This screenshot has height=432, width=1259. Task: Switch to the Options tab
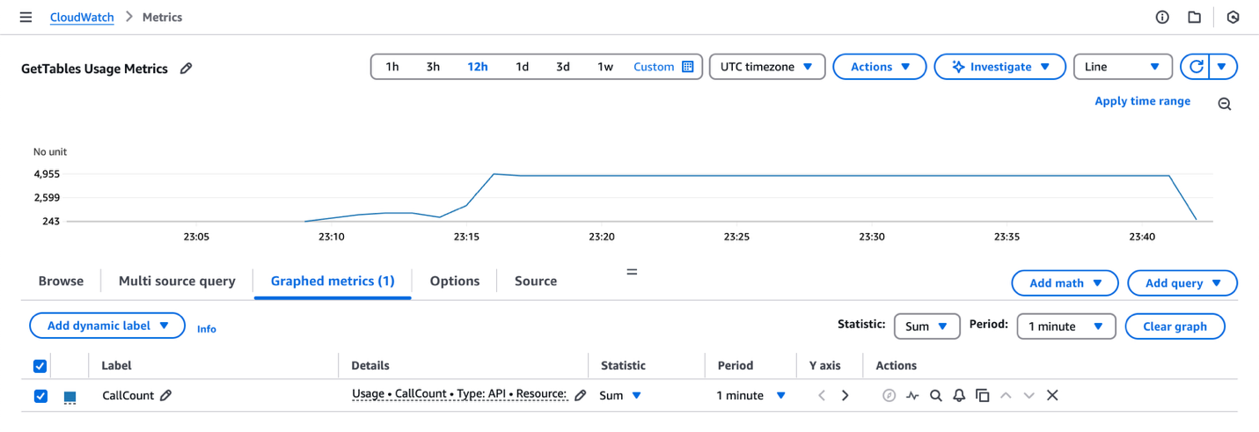tap(455, 282)
